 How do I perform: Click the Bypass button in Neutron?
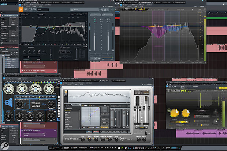(x=95, y=15)
